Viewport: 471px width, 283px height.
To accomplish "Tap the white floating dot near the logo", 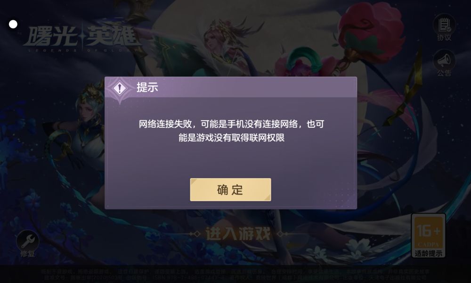I will coord(13,25).
